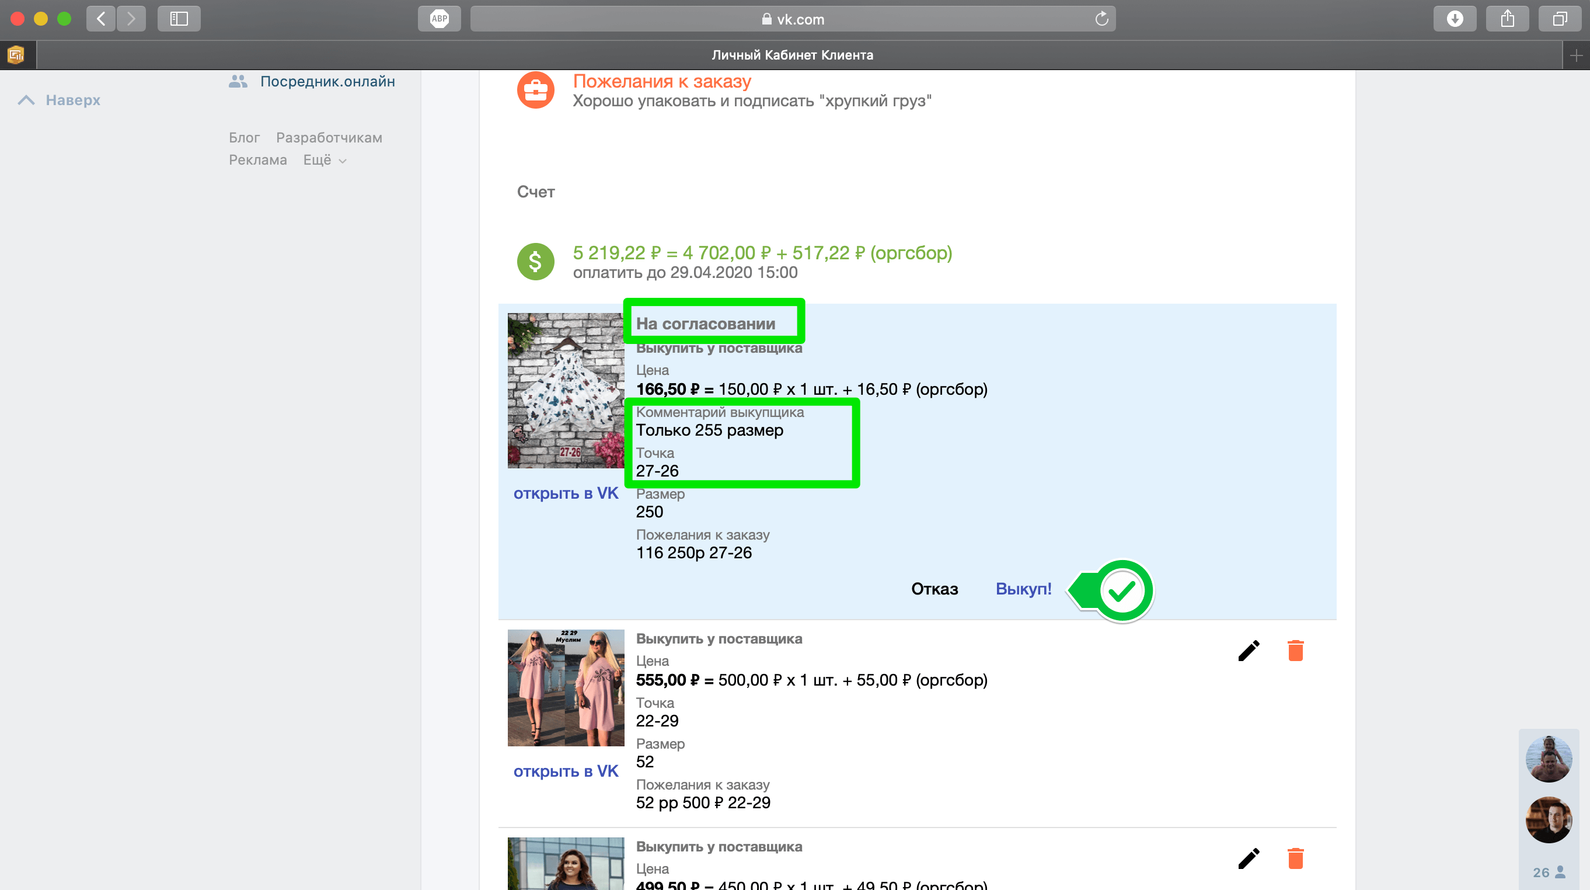Screen dimensions: 1590x890
Task: Click the Safari share icon
Action: (1507, 19)
